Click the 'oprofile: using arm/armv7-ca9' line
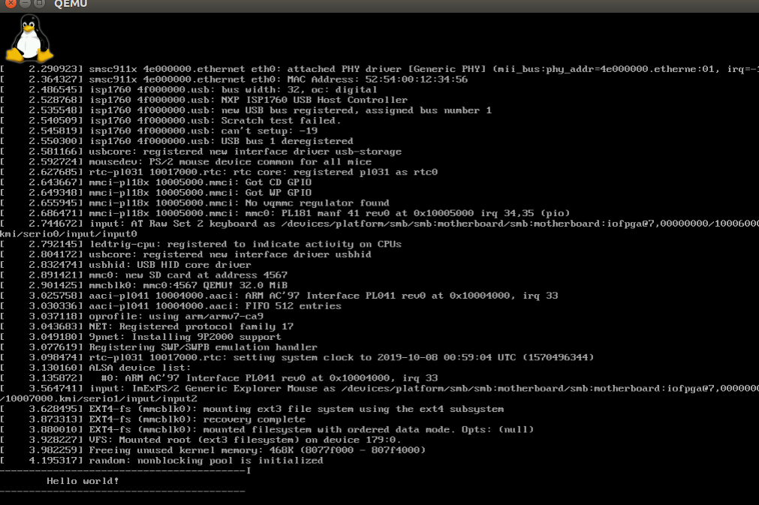The width and height of the screenshot is (759, 505). (131, 317)
